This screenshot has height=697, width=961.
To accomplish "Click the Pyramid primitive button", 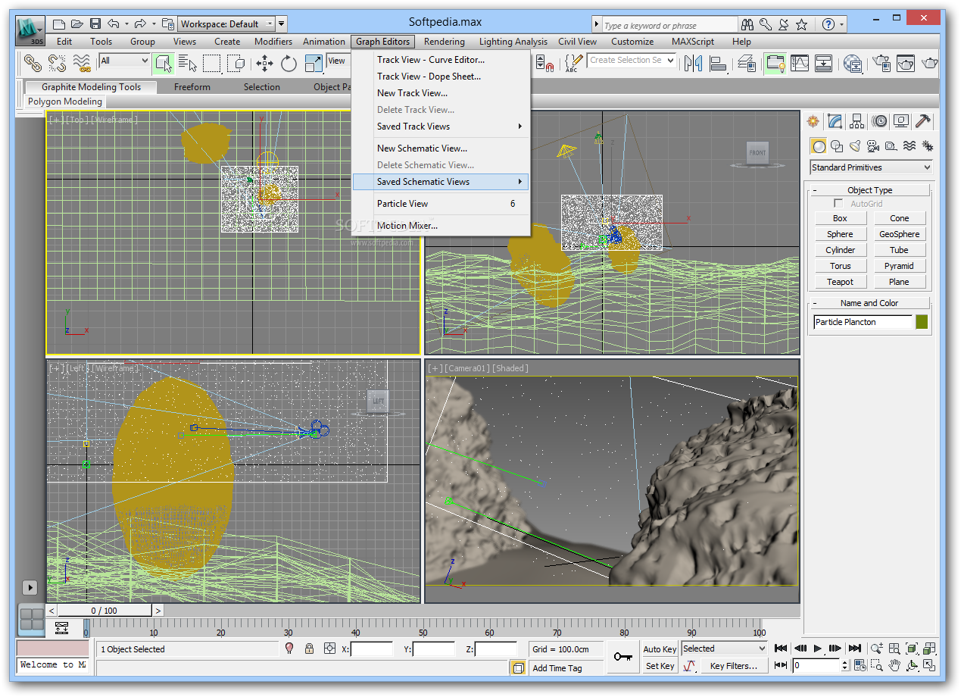I will (x=899, y=266).
